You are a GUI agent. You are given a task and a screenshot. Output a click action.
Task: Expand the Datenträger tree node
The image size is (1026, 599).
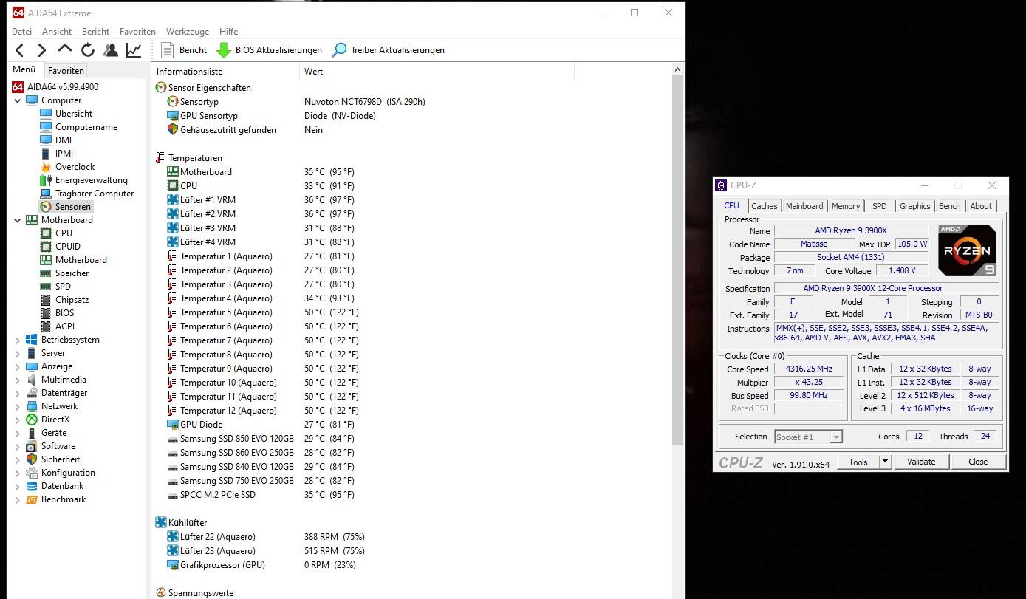tap(18, 393)
